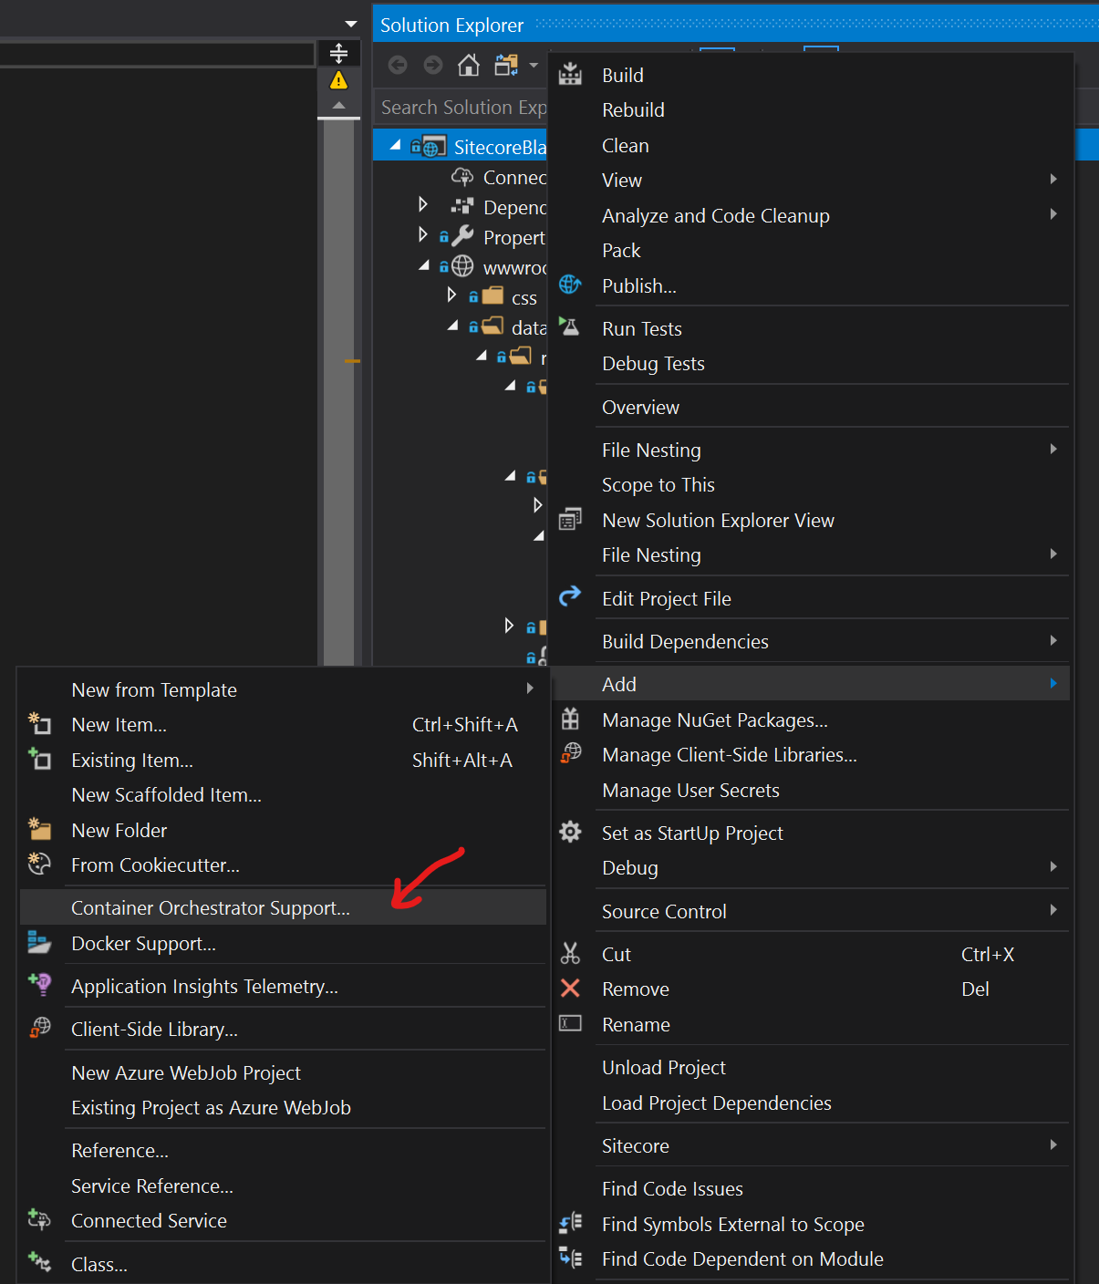Click the Set as StartUp Project gear icon

click(570, 832)
